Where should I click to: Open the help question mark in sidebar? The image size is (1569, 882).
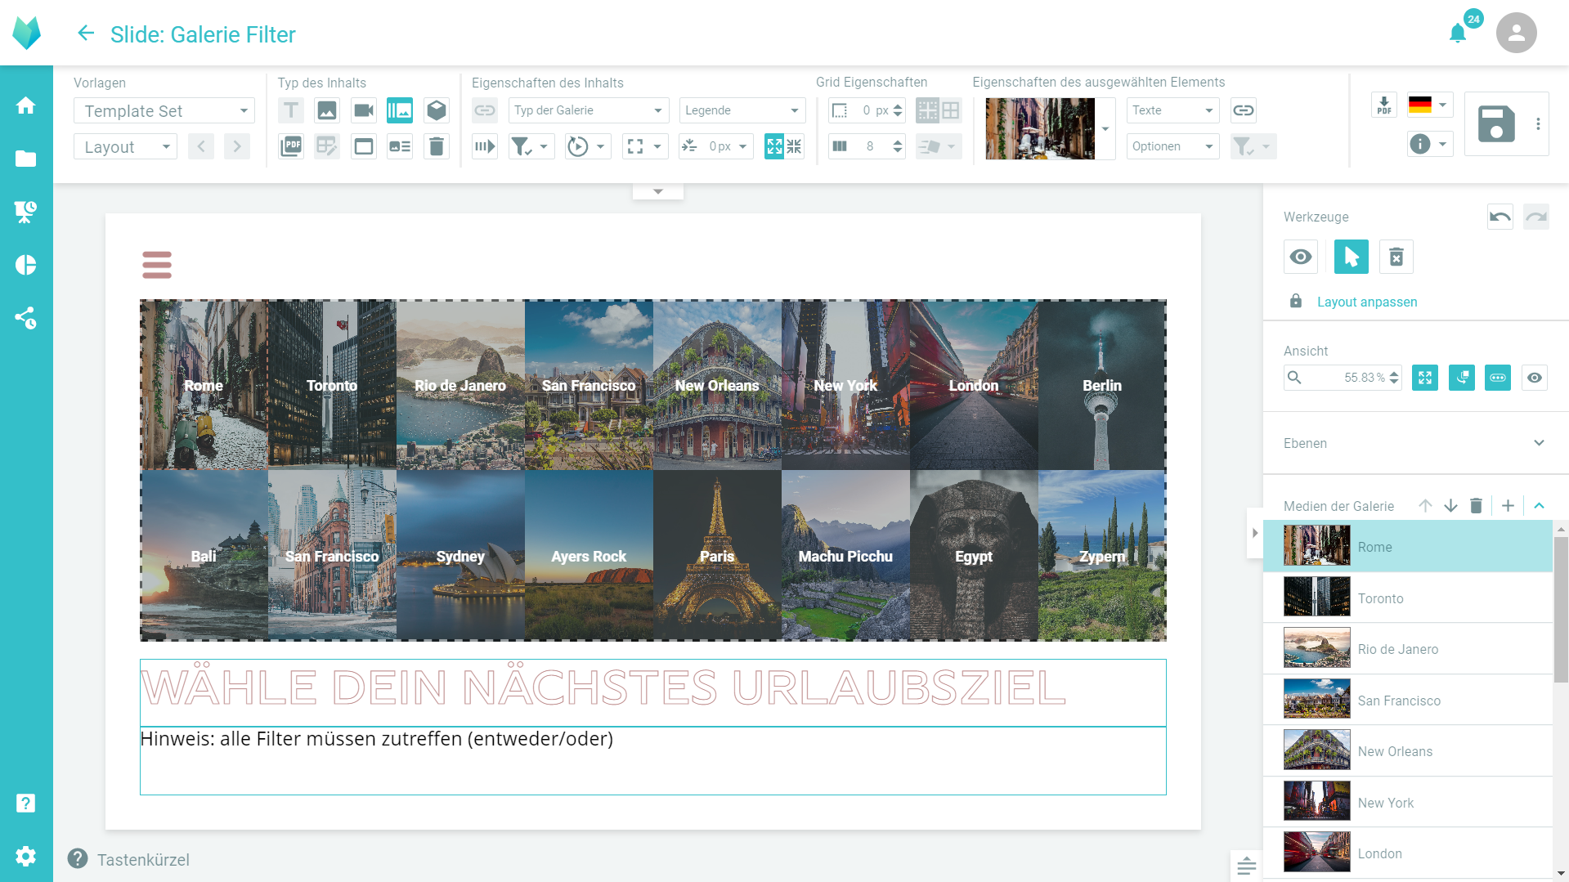[x=26, y=804]
